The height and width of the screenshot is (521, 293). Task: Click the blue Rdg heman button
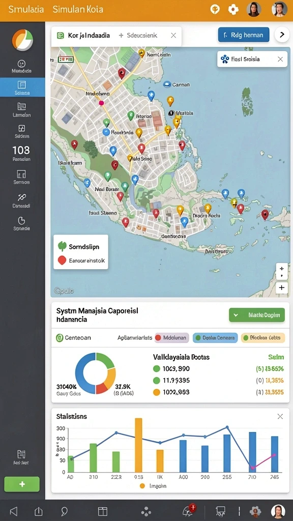click(244, 35)
